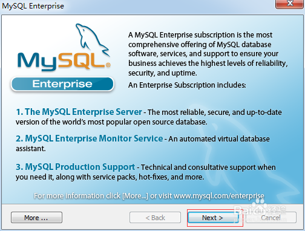The width and height of the screenshot is (305, 231).
Task: Select "1. The MySQL Enterprise Server" heading
Action: [x=79, y=112]
